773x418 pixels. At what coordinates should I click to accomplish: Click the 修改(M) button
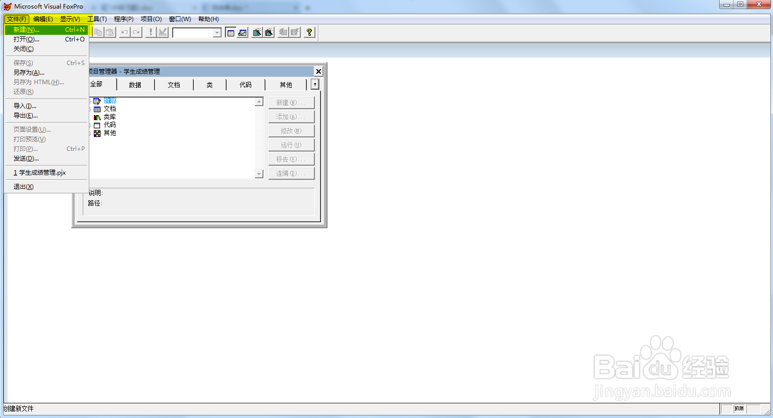click(x=291, y=131)
